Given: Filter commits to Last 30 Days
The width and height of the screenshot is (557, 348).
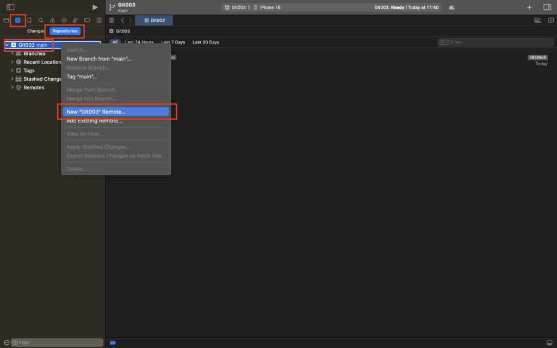Looking at the screenshot, I should coord(206,42).
